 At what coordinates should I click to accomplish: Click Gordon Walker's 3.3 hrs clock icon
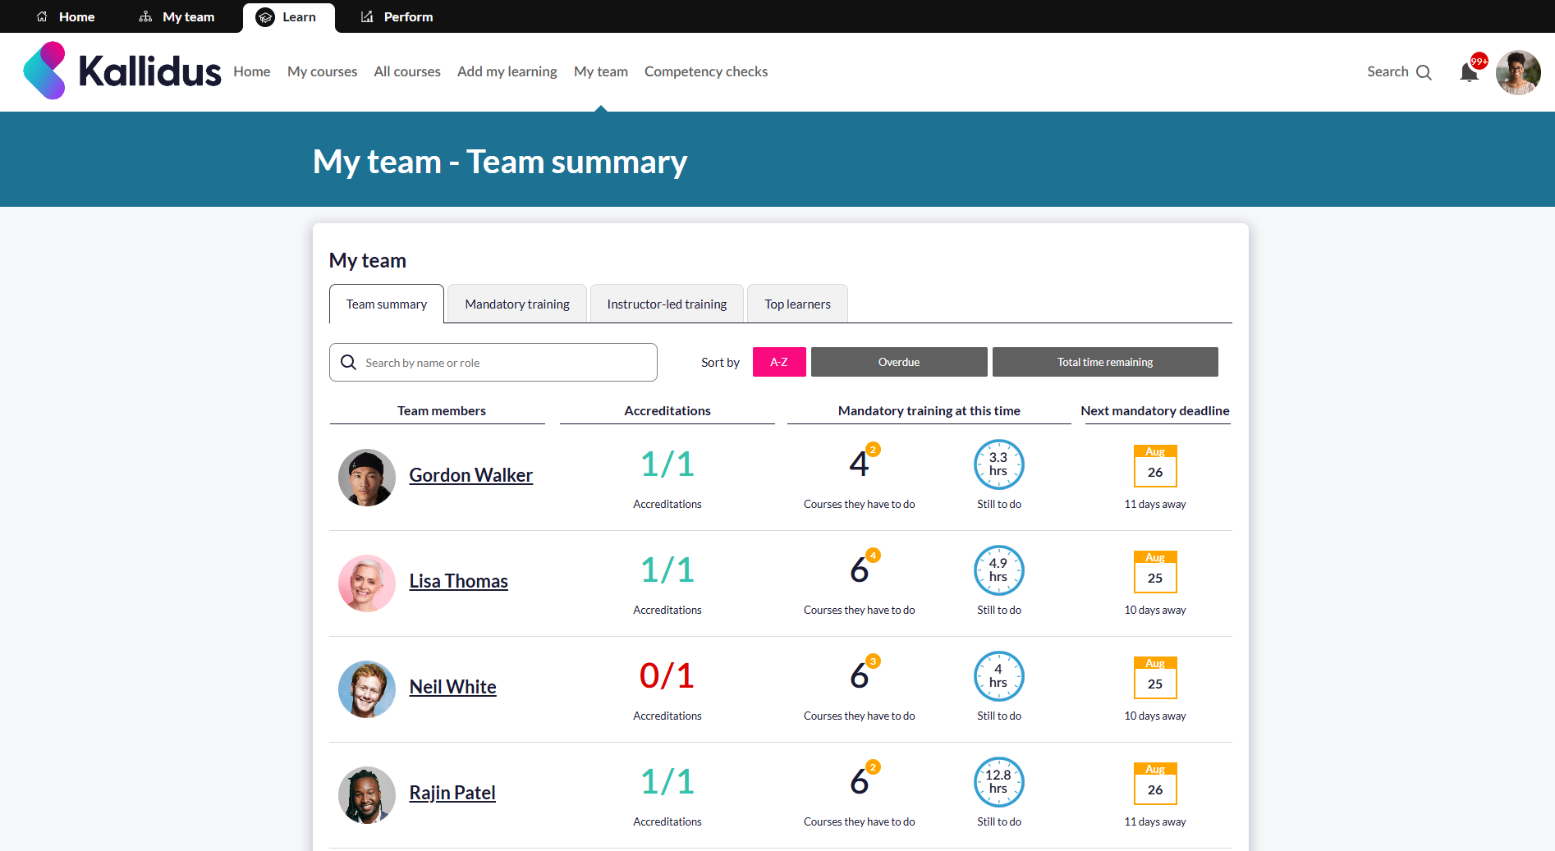pos(998,464)
